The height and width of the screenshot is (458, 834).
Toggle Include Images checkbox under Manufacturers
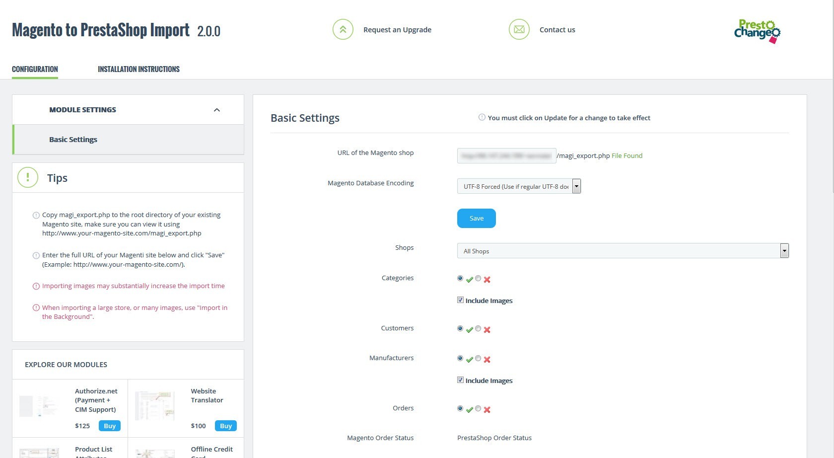tap(460, 380)
